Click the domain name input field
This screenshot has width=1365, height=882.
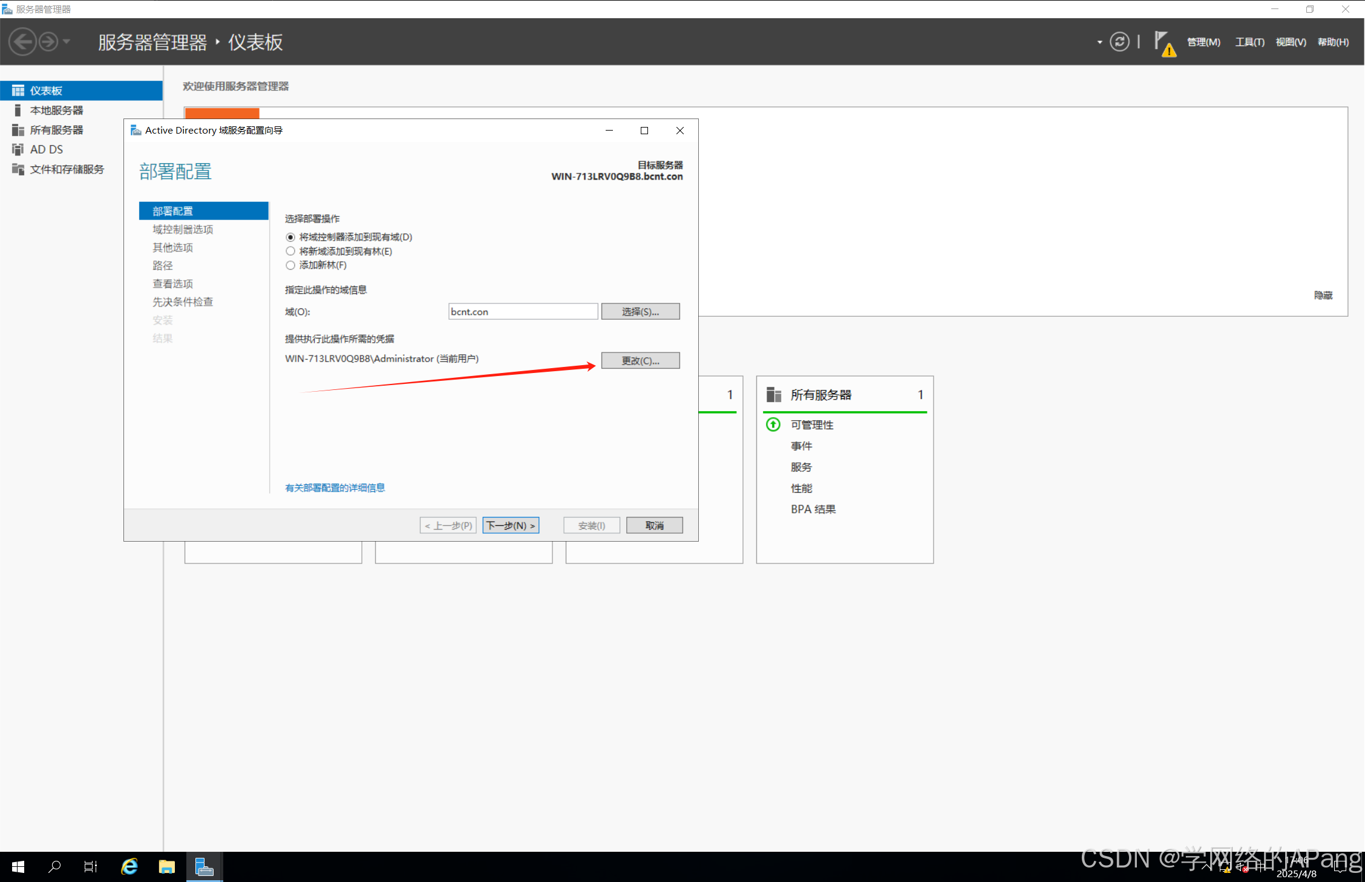pyautogui.click(x=523, y=311)
